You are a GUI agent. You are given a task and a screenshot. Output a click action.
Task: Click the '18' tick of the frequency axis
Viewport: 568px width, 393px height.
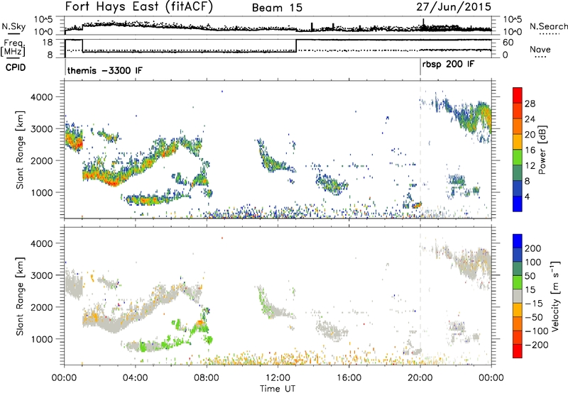pyautogui.click(x=48, y=43)
